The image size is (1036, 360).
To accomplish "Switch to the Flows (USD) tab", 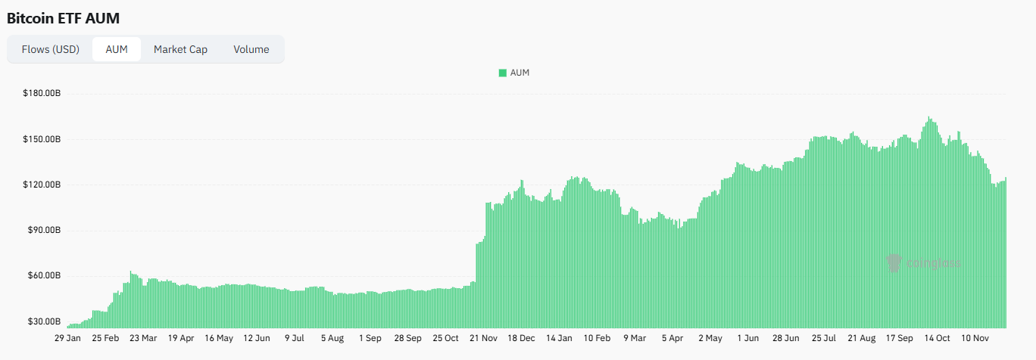I will (x=51, y=49).
